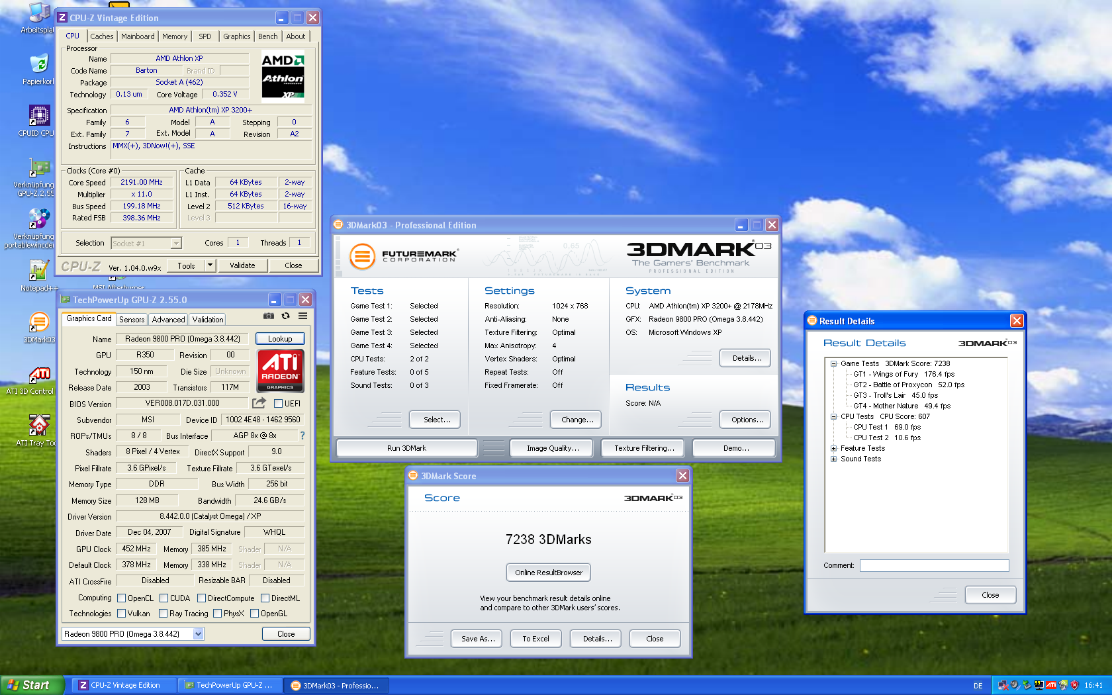The image size is (1112, 695).
Task: Click the Save As button
Action: pos(478,639)
